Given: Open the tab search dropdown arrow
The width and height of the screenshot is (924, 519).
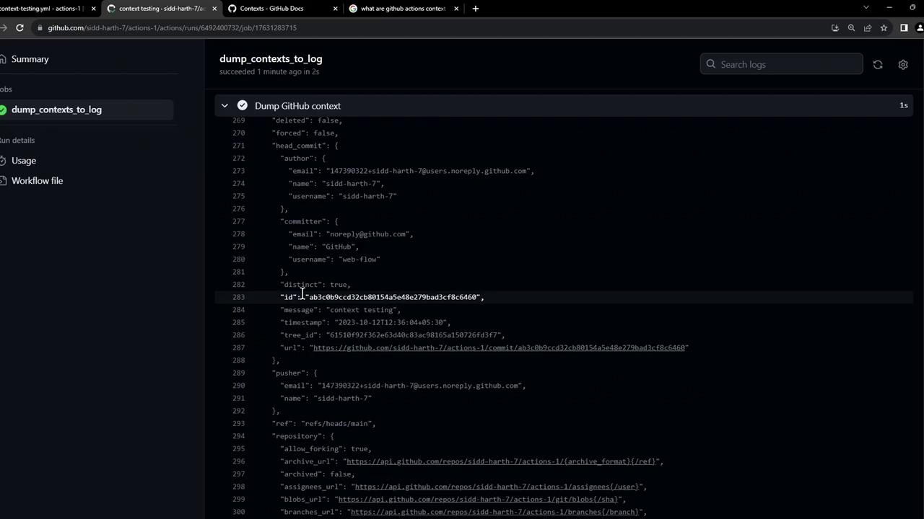Looking at the screenshot, I should (x=866, y=8).
